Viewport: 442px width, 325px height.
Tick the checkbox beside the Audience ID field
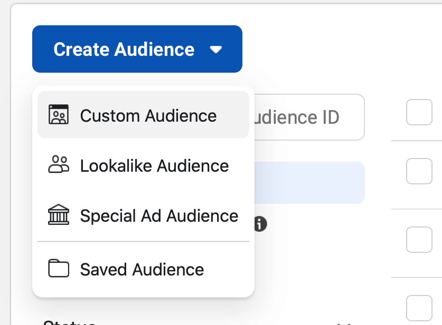tap(419, 112)
